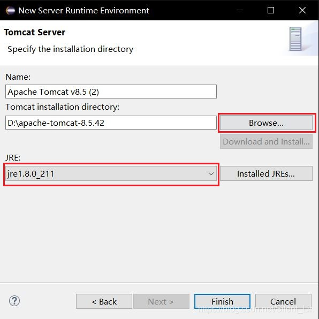
Task: Click the Browse... button
Action: click(x=266, y=123)
